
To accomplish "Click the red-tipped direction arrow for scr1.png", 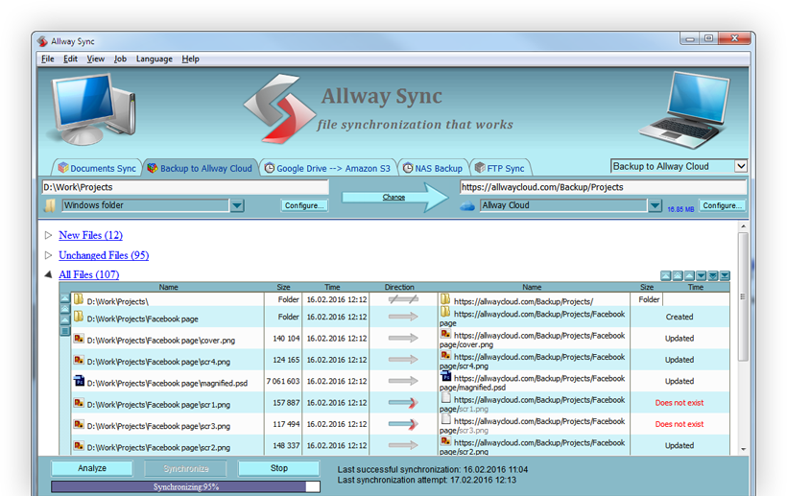I will (403, 402).
